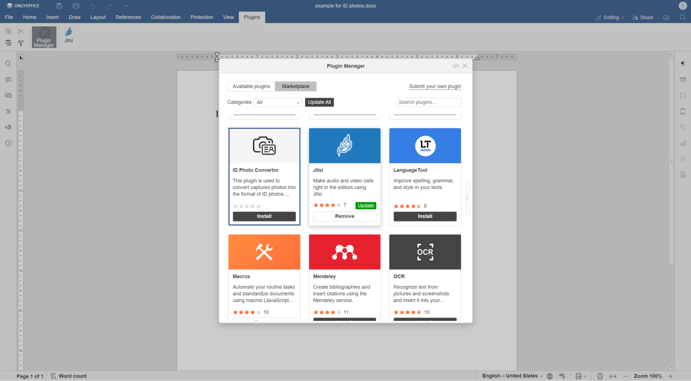Open the Plugin Manager
The height and width of the screenshot is (381, 691).
[44, 37]
